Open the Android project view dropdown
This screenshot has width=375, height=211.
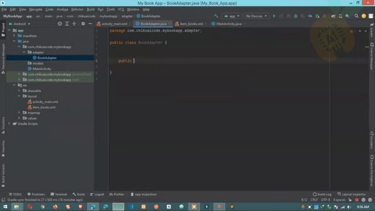(19, 23)
